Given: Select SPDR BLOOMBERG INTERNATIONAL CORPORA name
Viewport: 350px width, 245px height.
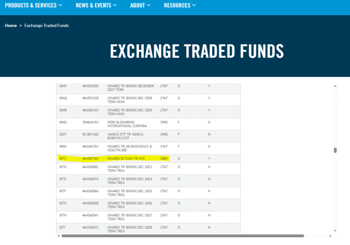Looking at the screenshot, I should [x=127, y=124].
